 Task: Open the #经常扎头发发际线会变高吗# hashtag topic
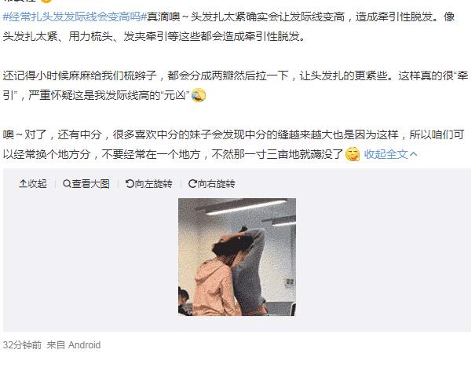75,17
